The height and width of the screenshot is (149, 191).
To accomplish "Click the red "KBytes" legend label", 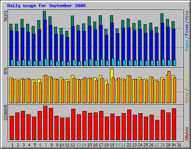I will coord(187,134).
